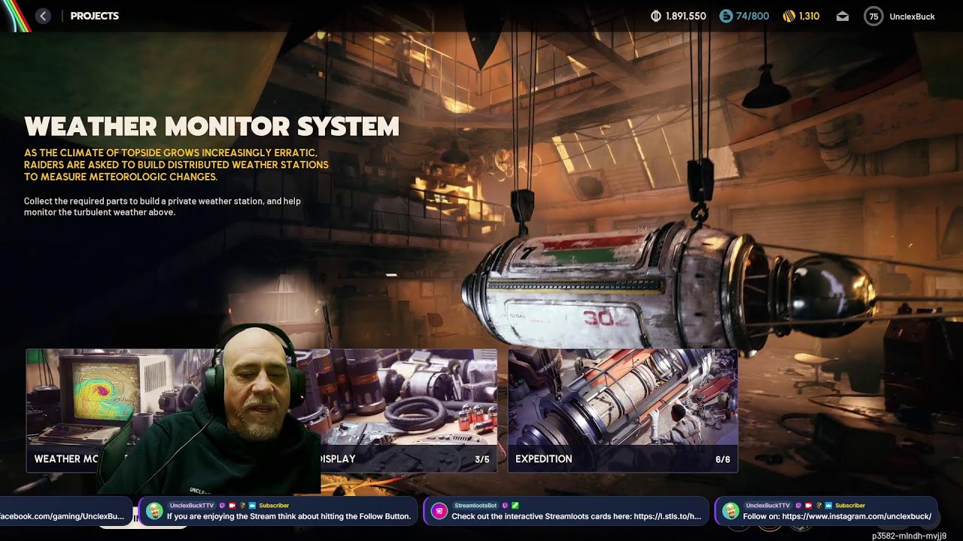Click the WEATHER MONITOR SYSTEM title
This screenshot has height=541, width=963.
click(211, 127)
